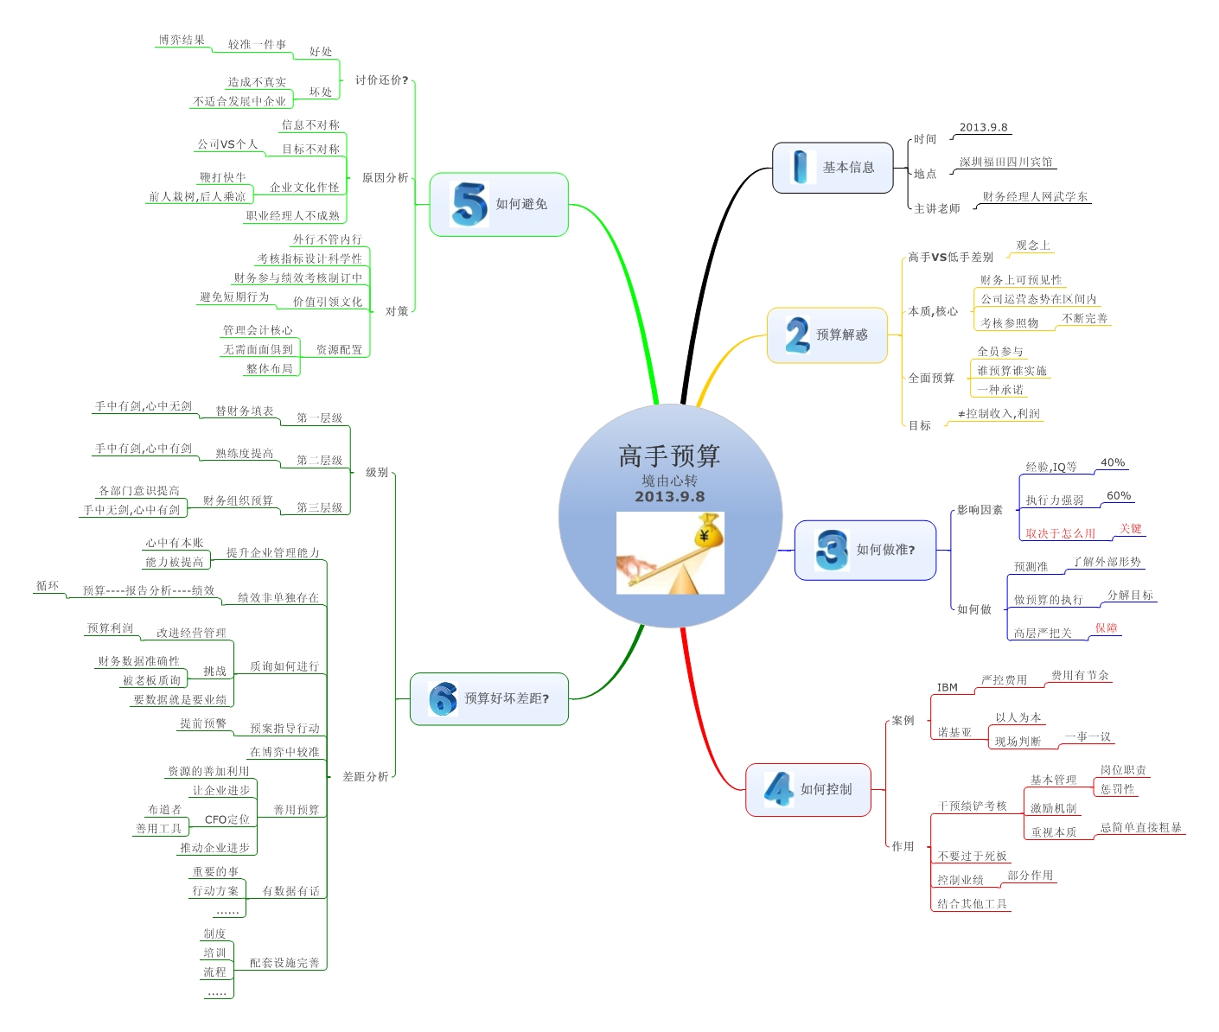Click the 原因分析 subtopic
The height and width of the screenshot is (1032, 1219).
[385, 177]
